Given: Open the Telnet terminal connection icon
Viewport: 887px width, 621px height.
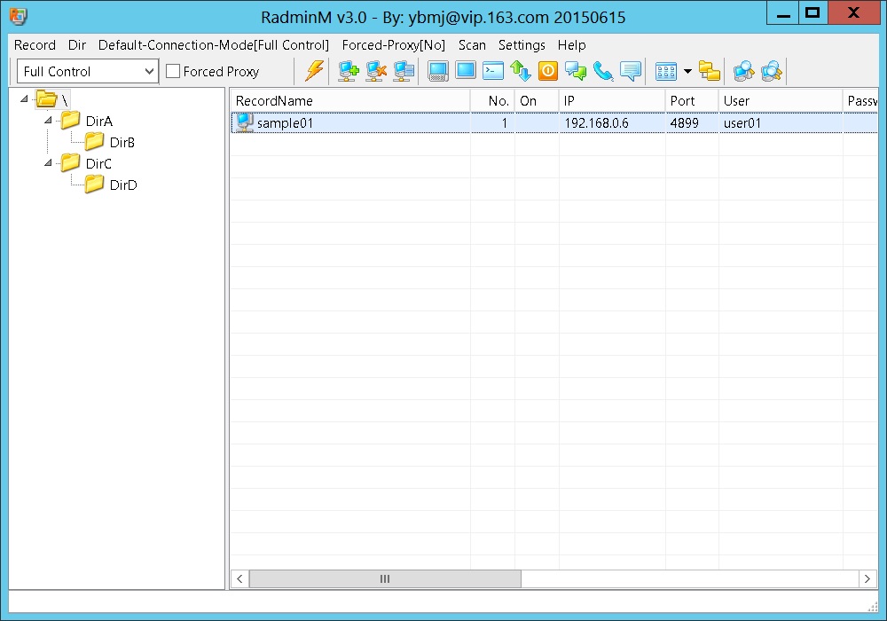Looking at the screenshot, I should (x=493, y=71).
